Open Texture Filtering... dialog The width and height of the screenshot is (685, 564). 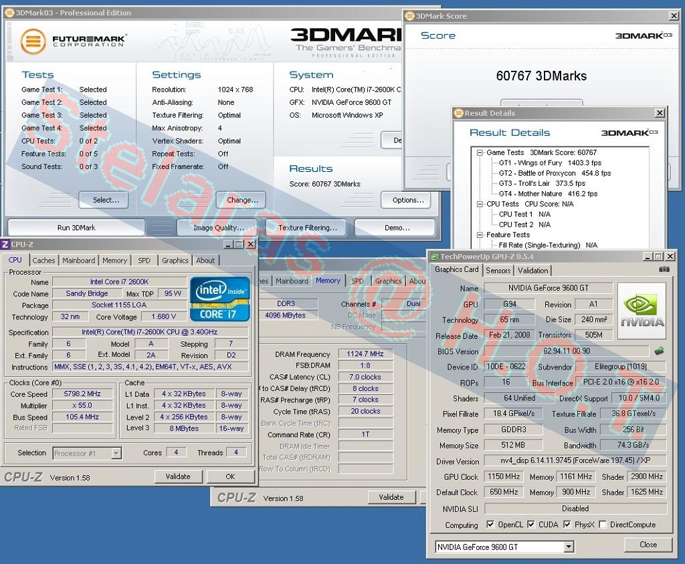point(306,227)
